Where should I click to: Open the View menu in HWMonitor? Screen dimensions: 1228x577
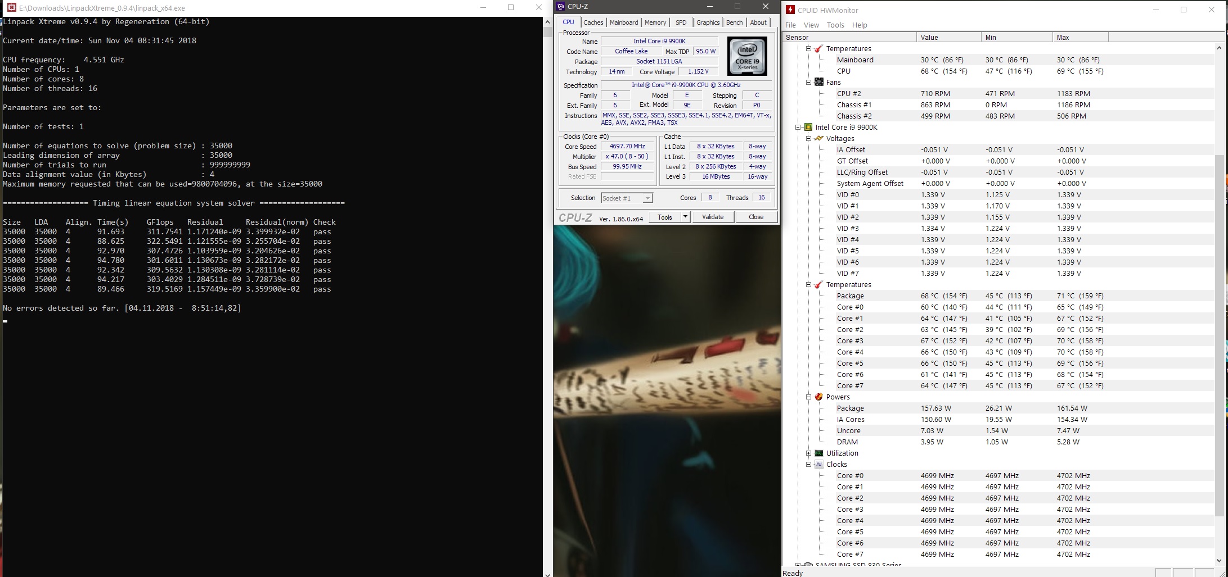[x=811, y=25]
